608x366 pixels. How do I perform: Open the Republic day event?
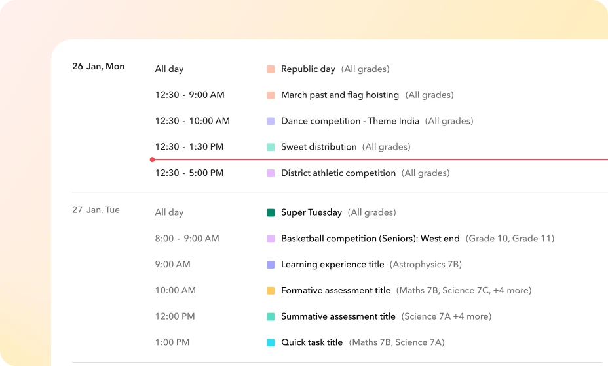click(308, 69)
